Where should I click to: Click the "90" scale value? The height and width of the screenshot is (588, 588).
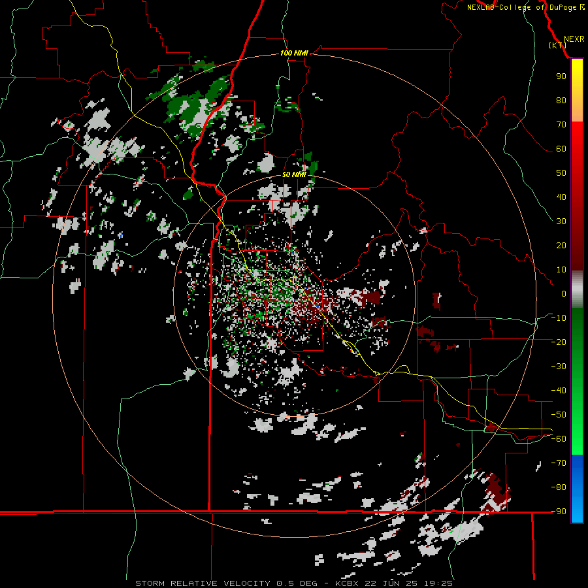tap(561, 76)
